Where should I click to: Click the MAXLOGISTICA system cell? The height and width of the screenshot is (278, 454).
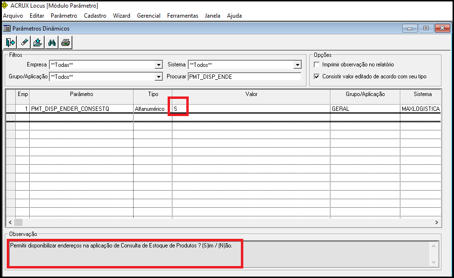coord(420,109)
